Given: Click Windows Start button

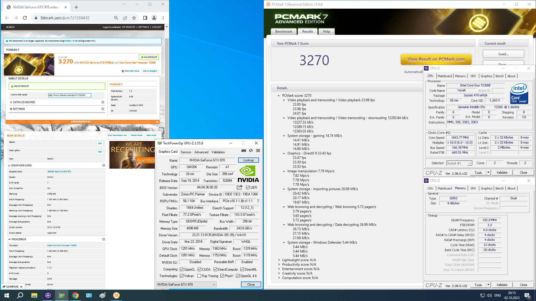Looking at the screenshot, I should click(7, 295).
